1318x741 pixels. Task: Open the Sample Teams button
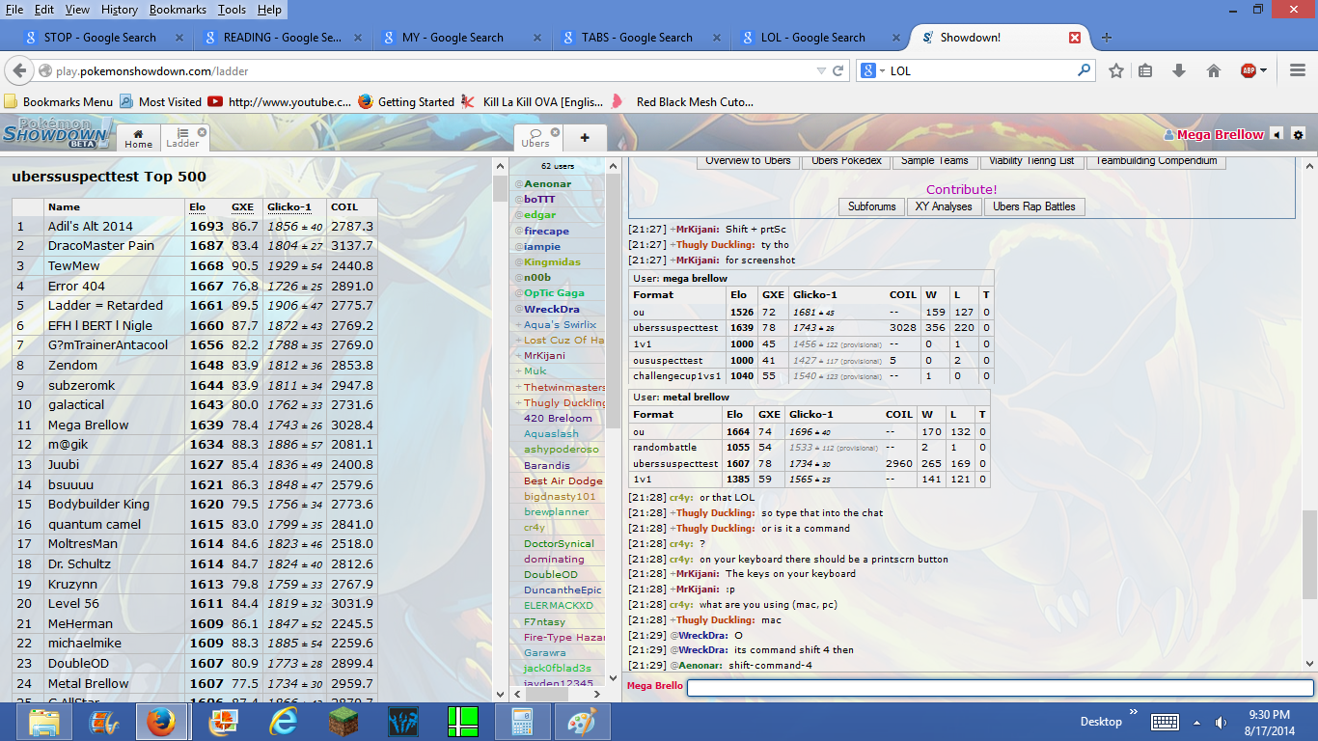[935, 161]
